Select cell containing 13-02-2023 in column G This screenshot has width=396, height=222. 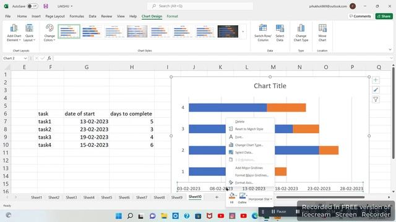pos(87,121)
